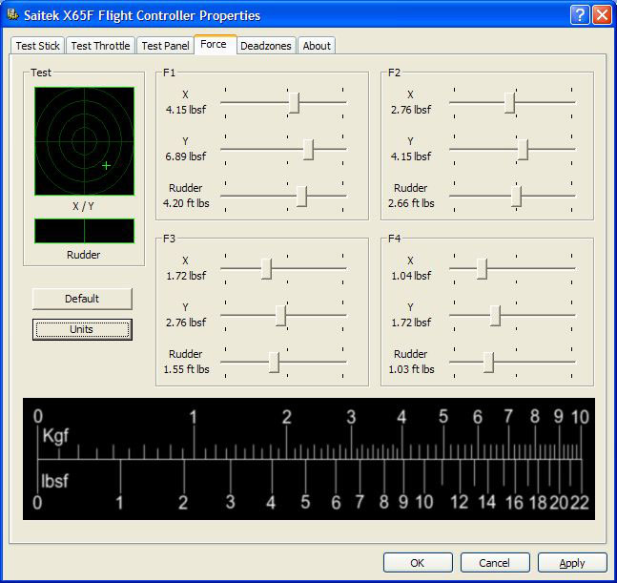The image size is (617, 583).
Task: Click the green cross cursor in test display
Action: pyautogui.click(x=106, y=166)
